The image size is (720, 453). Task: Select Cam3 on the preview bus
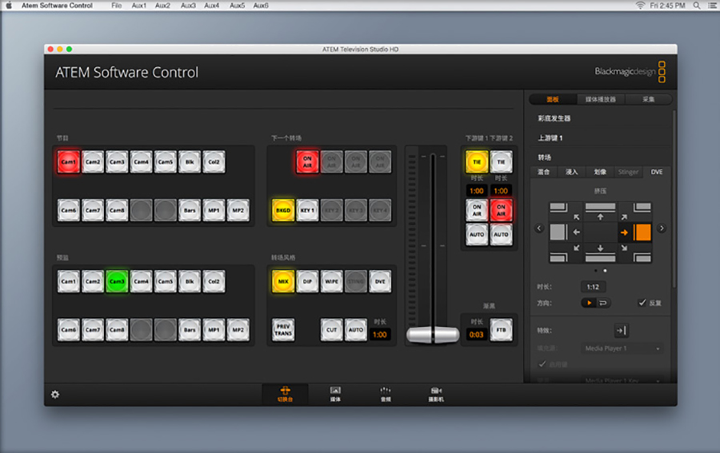(117, 281)
